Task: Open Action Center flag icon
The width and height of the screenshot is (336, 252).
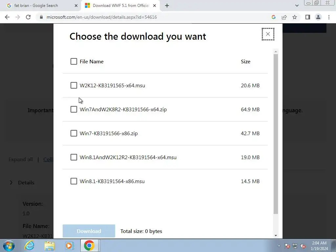Action: coord(287,246)
